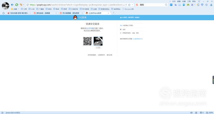
Task: Reload the page with green refresh icon
Action: point(17,5)
